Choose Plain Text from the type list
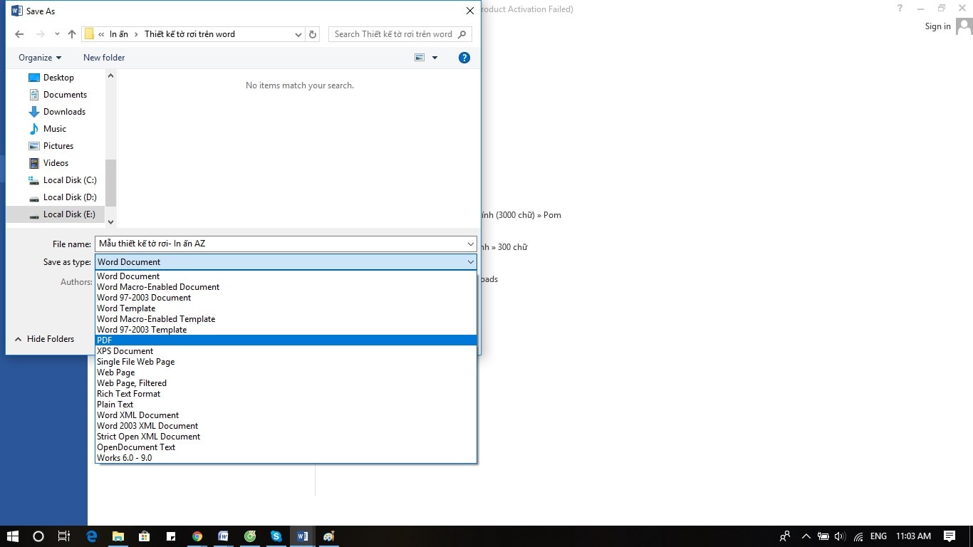973x547 pixels. click(x=115, y=405)
